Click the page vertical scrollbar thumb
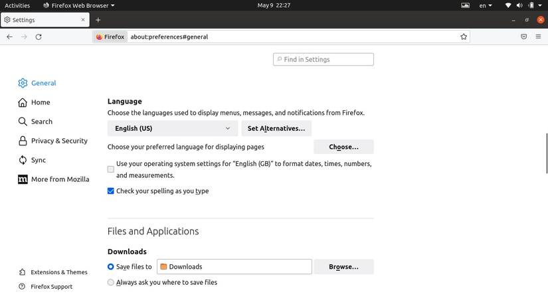 pos(547,153)
